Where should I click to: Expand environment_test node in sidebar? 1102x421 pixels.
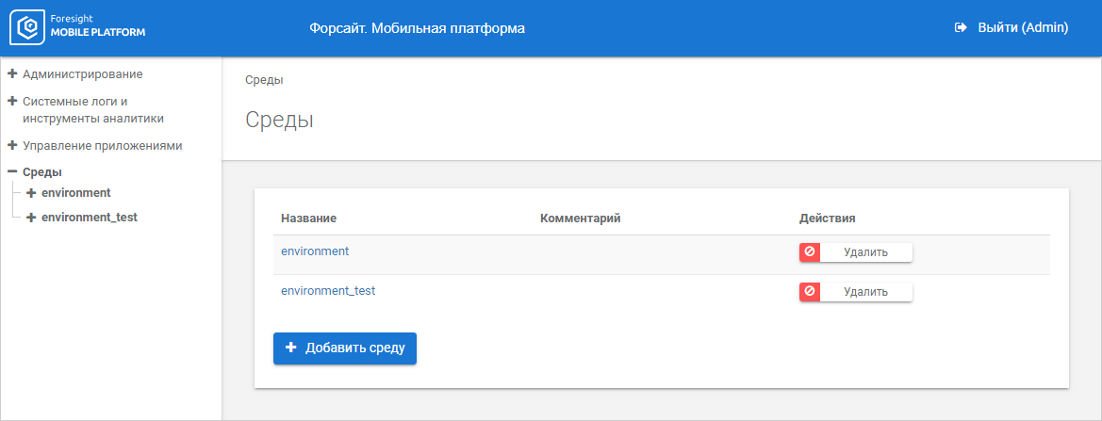tap(31, 218)
